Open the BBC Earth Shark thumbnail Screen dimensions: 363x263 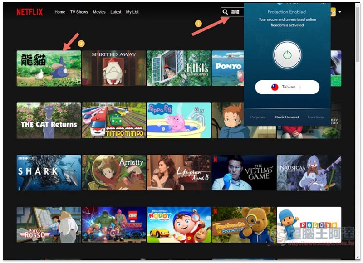[x=49, y=173]
